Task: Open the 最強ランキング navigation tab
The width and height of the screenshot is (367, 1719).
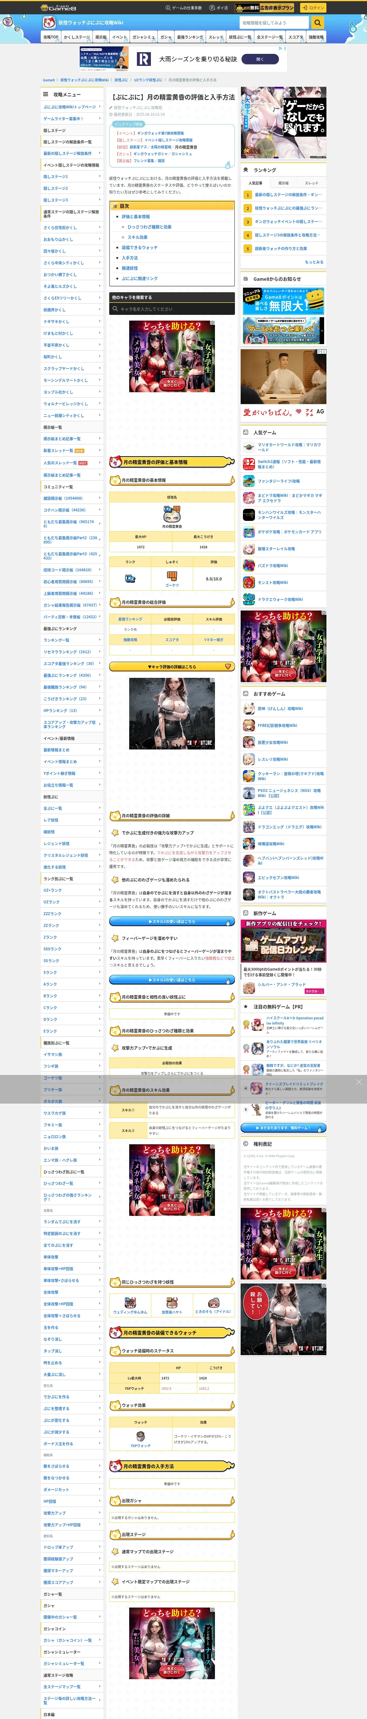Action: click(x=190, y=37)
